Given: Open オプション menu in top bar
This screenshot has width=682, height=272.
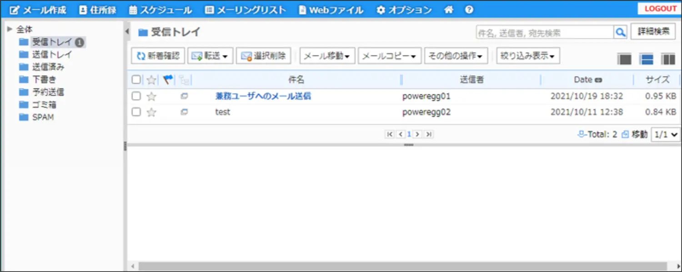Looking at the screenshot, I should (404, 10).
